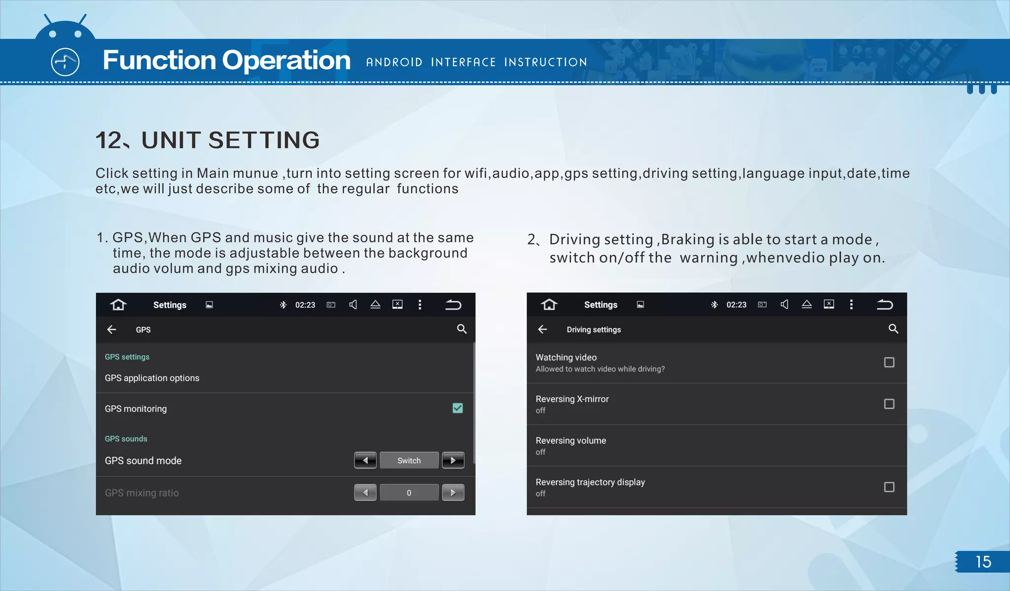Click the 02:23 clock in GPS screen

(305, 305)
